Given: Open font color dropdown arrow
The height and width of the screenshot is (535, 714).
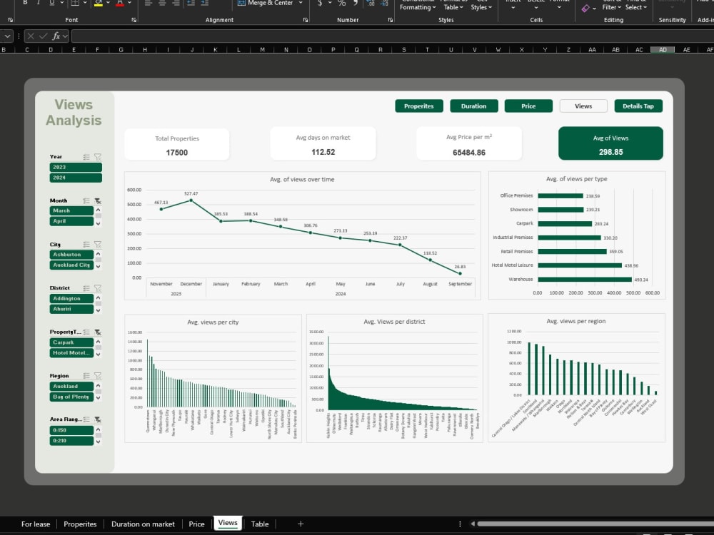Looking at the screenshot, I should 129,3.
